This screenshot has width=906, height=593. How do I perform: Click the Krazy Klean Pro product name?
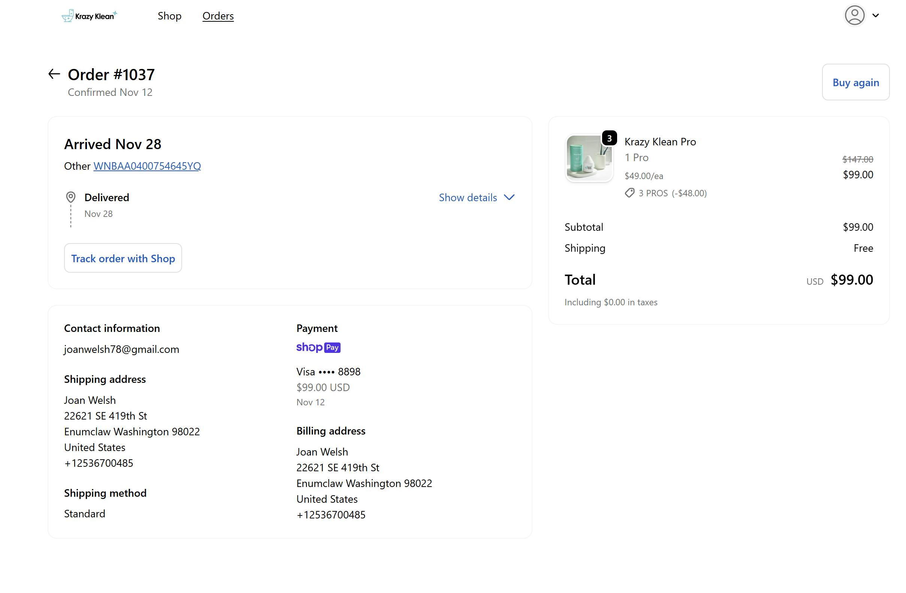(x=660, y=142)
